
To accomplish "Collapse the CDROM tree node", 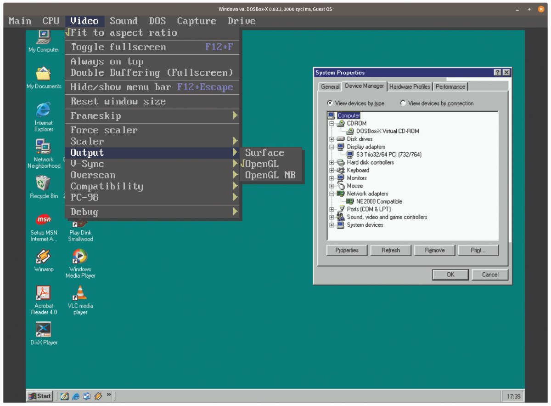I will (x=332, y=124).
